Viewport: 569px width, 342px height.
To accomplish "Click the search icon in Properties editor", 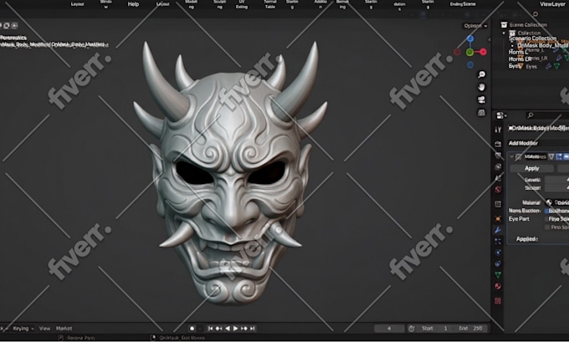I will tap(531, 115).
